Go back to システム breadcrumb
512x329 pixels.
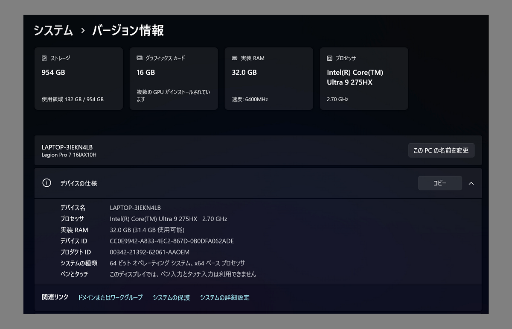coord(53,31)
